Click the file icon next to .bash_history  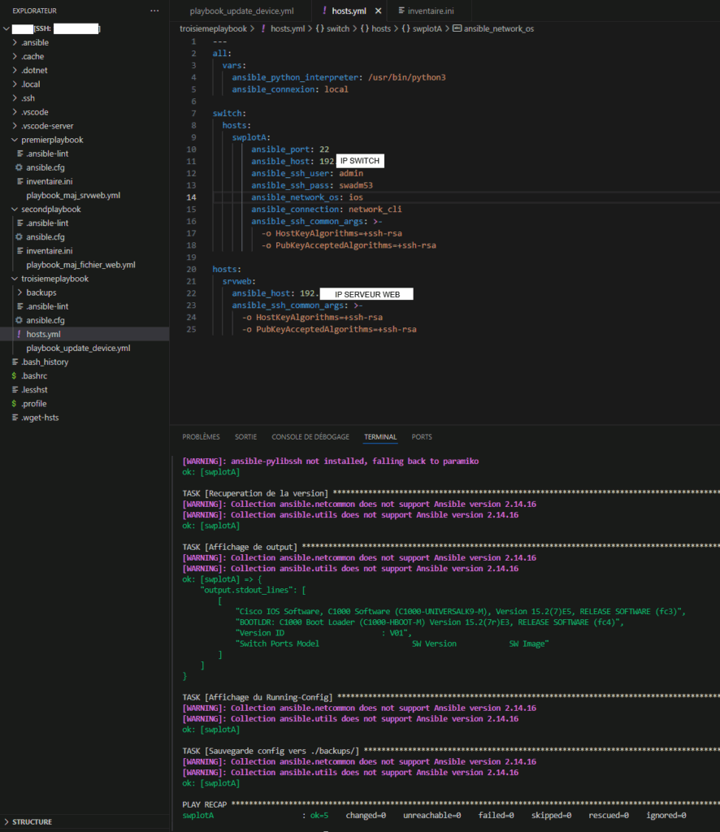coord(14,362)
